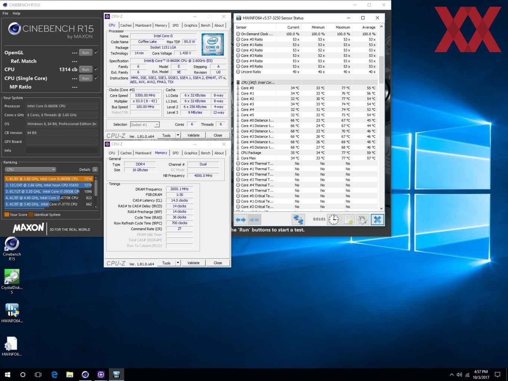Toggle OpenGL test checkbox in Cinebench
Screen dimensions: 508x381
[x=96, y=52]
